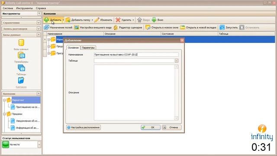Collapse the Базы данных panel
Image resolution: width=277 pixels, height=156 pixels.
pos(39,35)
